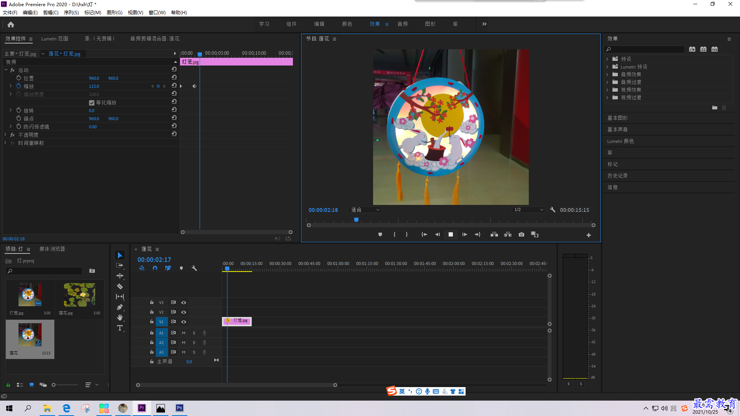Select the Track Select Forward tool
740x416 pixels.
[120, 265]
